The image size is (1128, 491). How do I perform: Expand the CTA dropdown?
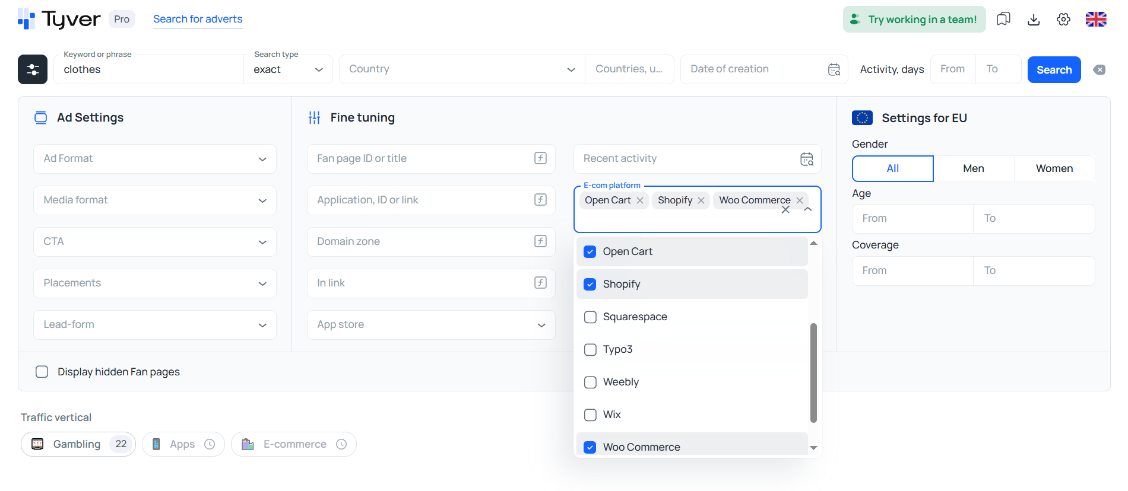pos(155,242)
